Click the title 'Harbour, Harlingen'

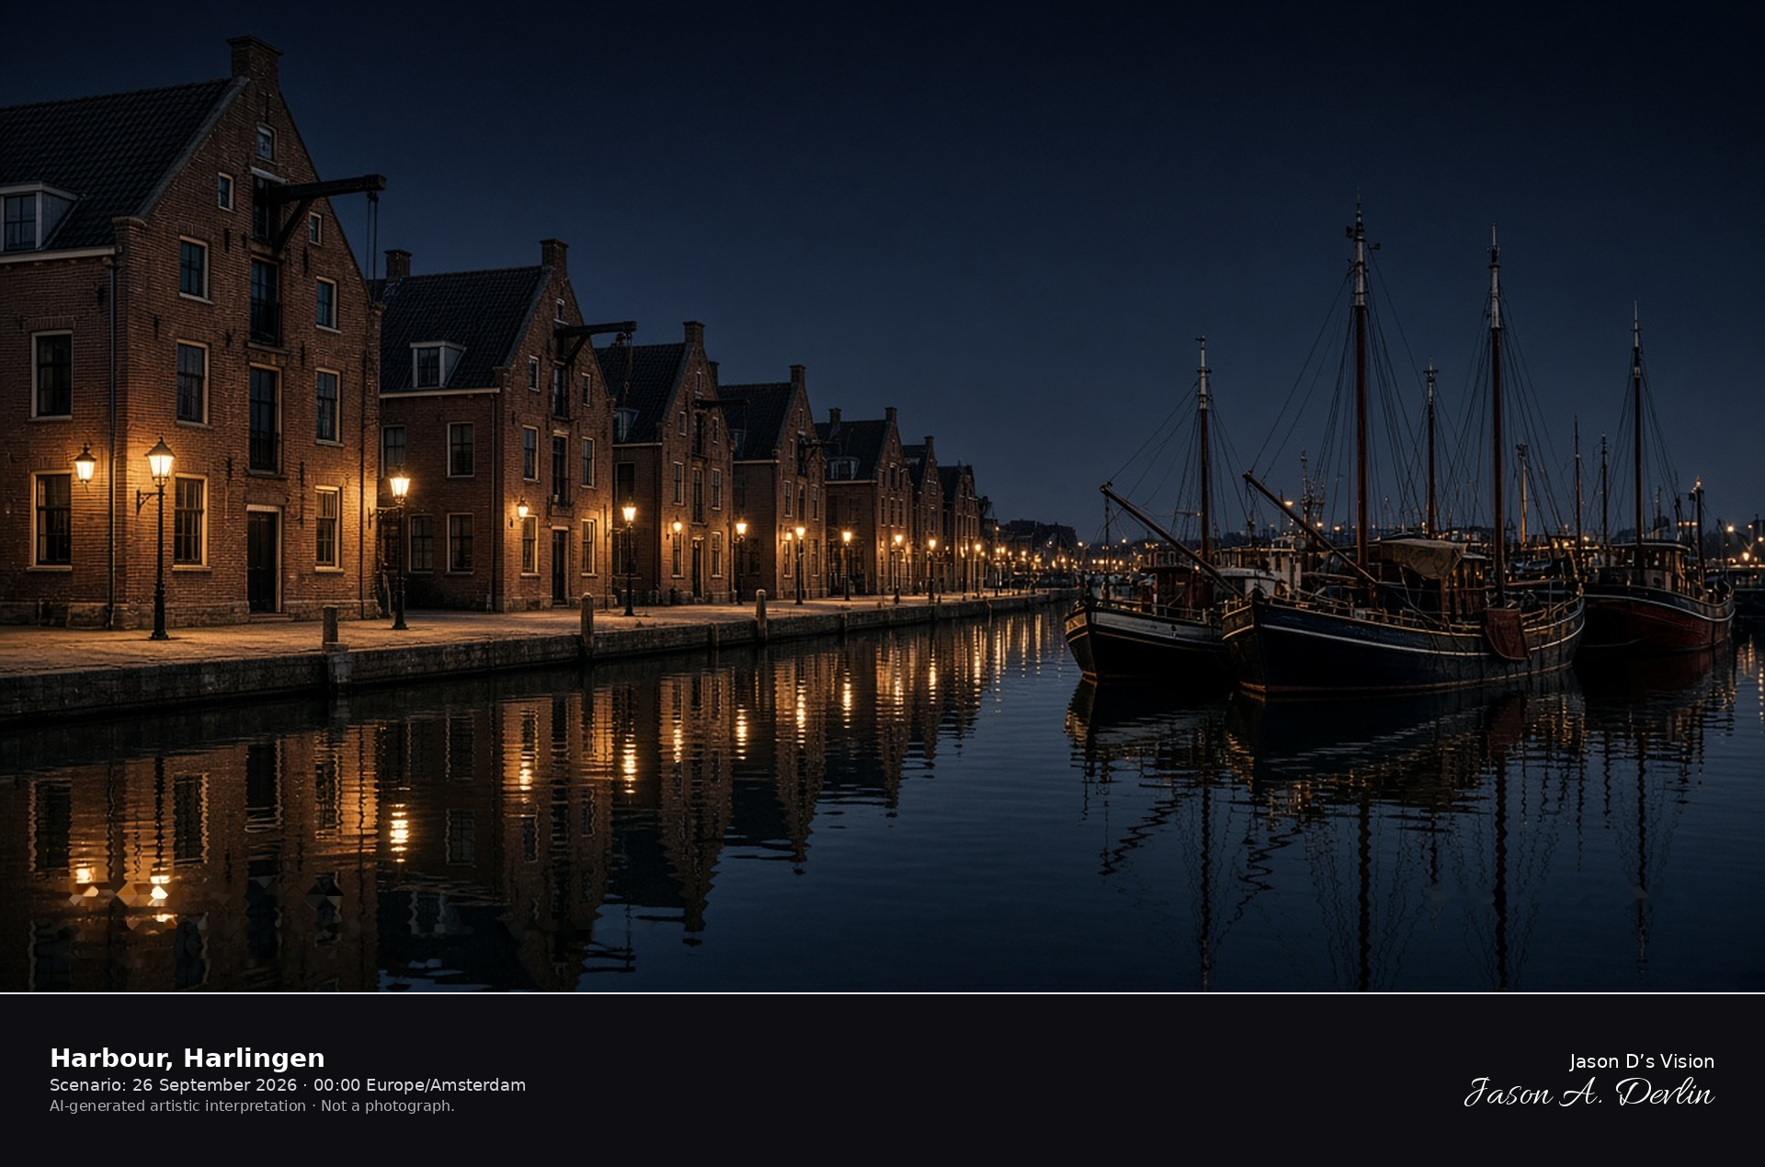187,1058
